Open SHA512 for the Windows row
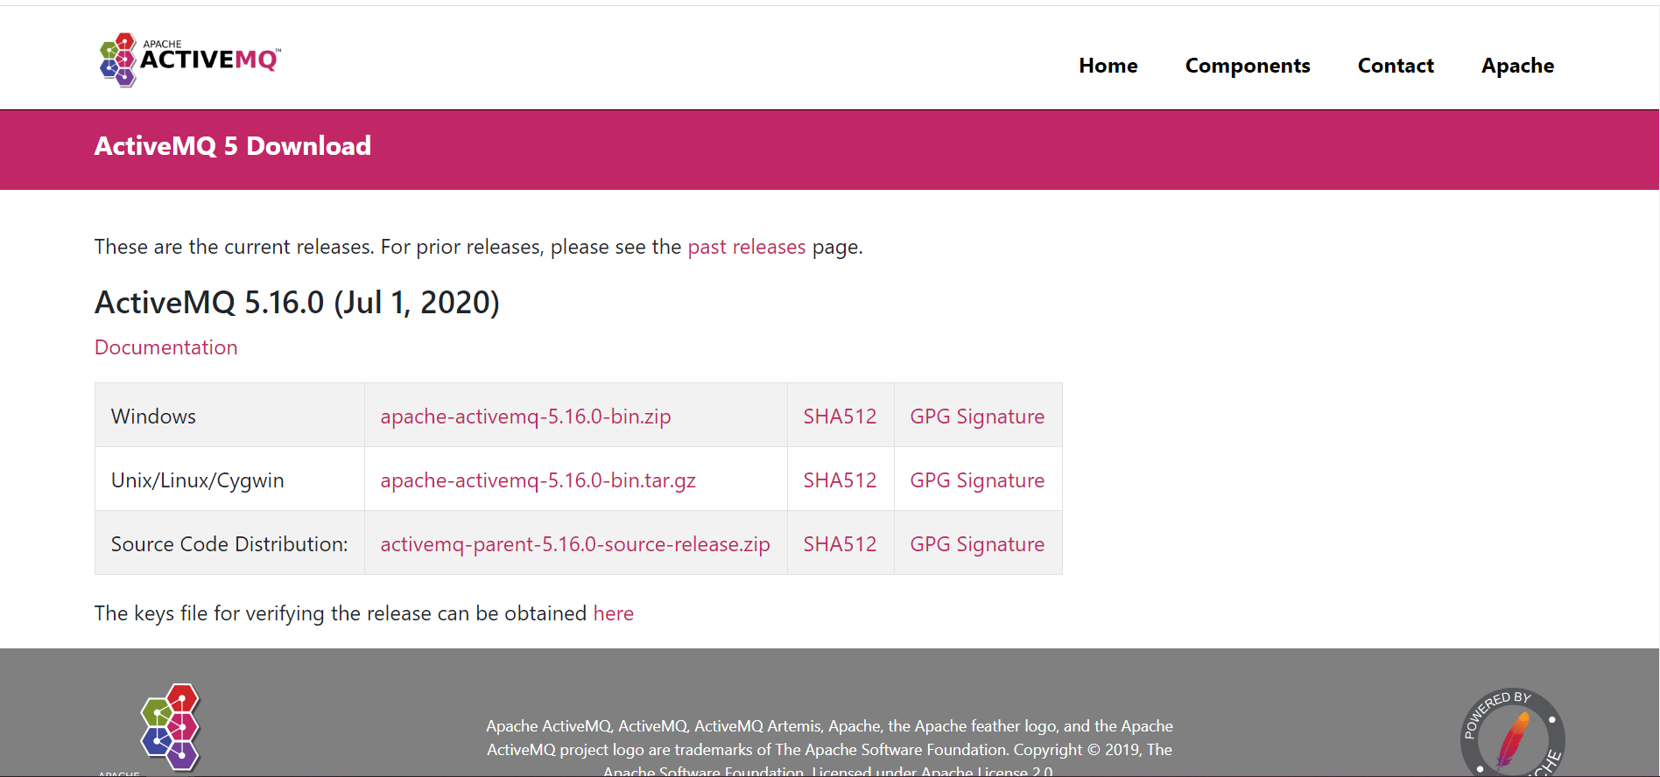Viewport: 1660px width, 777px height. (840, 416)
